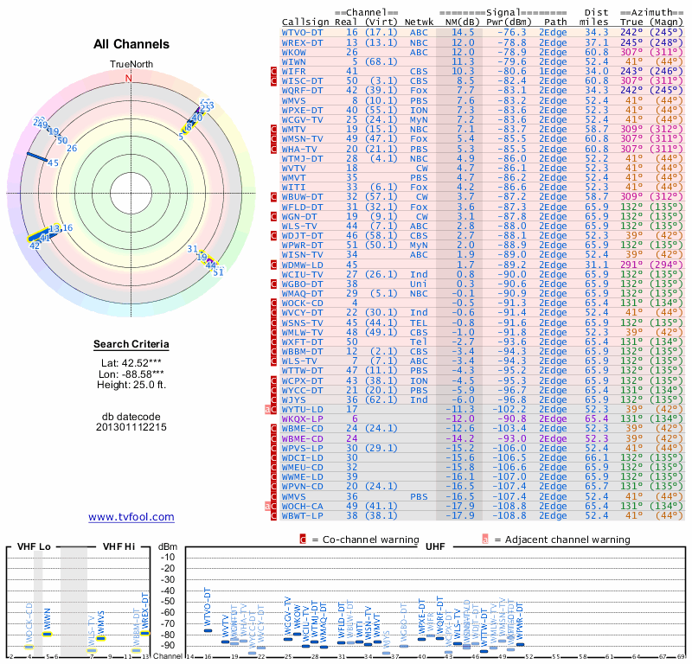Click the Callsign column header
The image size is (692, 664).
(308, 23)
